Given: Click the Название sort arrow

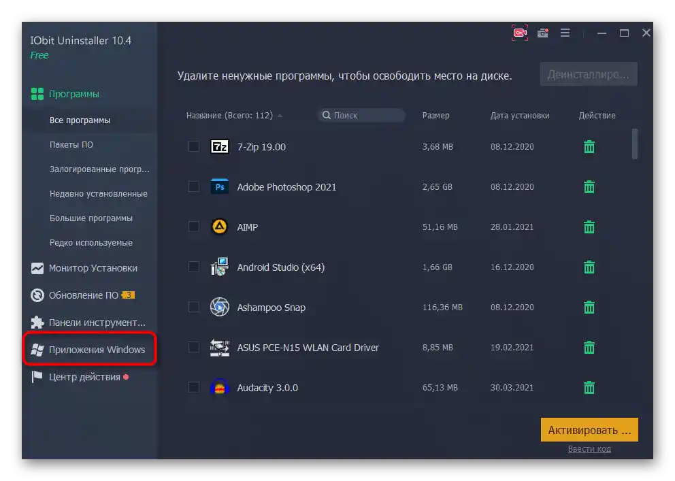Looking at the screenshot, I should click(280, 116).
